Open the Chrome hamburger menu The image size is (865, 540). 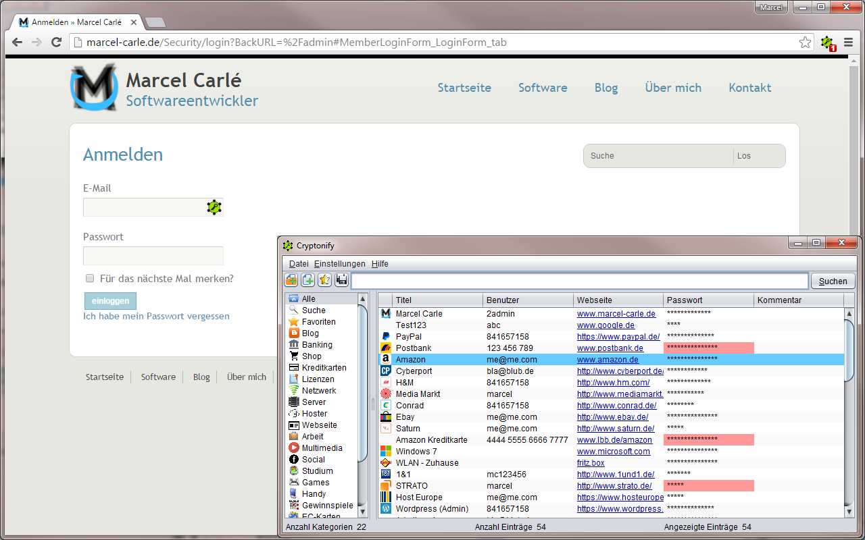coord(848,43)
